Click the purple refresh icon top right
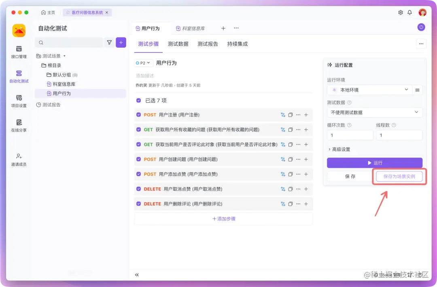The width and height of the screenshot is (437, 287). tap(421, 27)
